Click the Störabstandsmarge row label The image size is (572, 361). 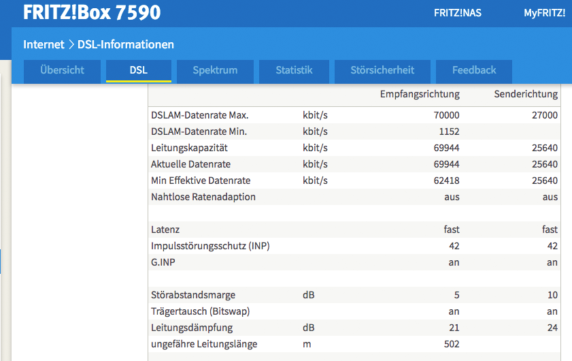[x=193, y=295]
